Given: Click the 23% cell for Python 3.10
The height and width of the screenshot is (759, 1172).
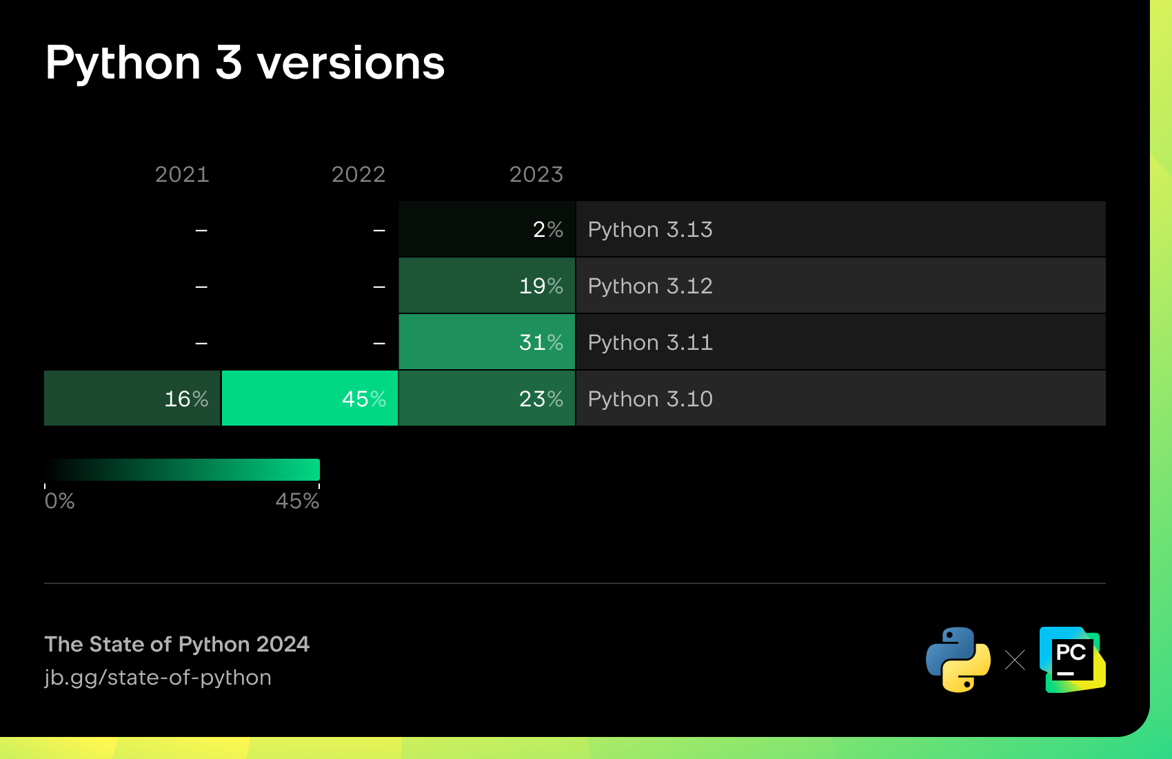Looking at the screenshot, I should tap(487, 399).
